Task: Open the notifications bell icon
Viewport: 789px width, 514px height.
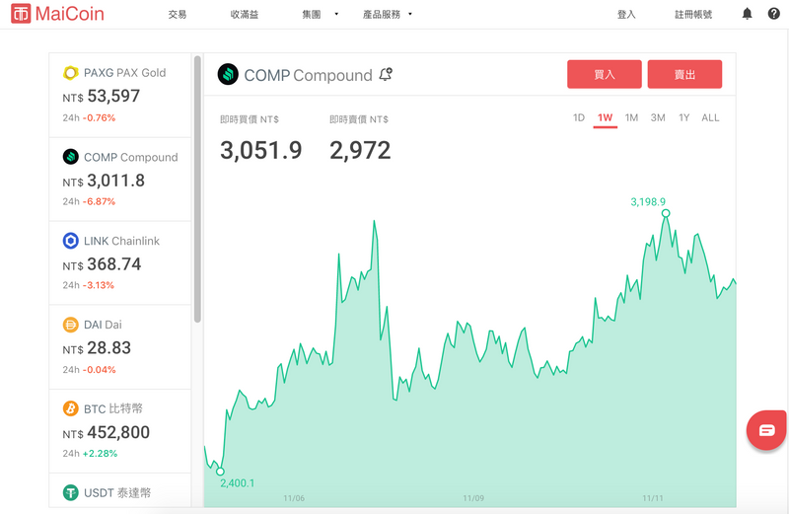Action: tap(748, 14)
